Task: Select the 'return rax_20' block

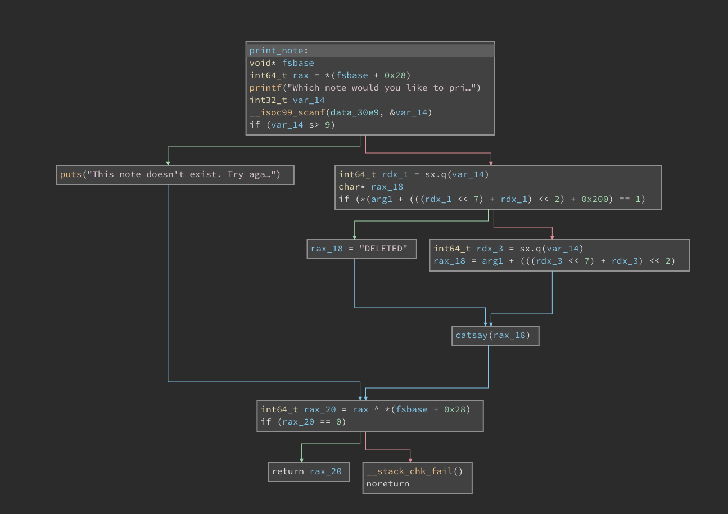Action: click(x=309, y=471)
